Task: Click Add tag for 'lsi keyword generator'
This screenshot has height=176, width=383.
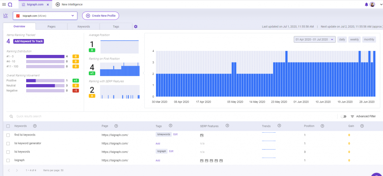Action: point(158,144)
